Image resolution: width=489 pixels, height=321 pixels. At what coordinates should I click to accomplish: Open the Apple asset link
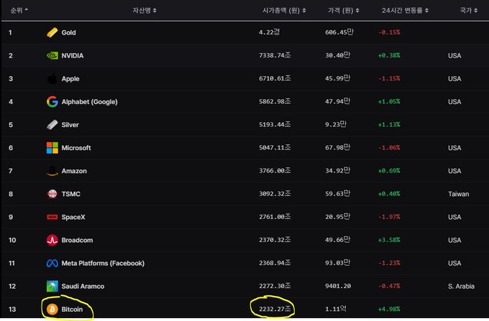(70, 78)
